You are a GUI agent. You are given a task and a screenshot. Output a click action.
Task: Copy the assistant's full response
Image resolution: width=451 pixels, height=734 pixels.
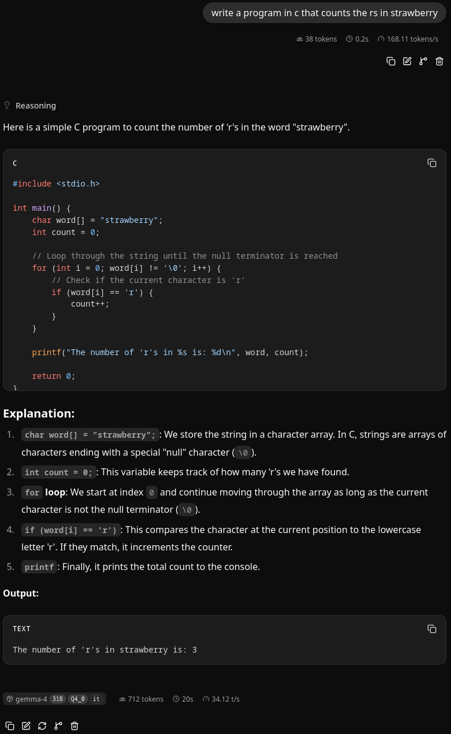tap(10, 726)
